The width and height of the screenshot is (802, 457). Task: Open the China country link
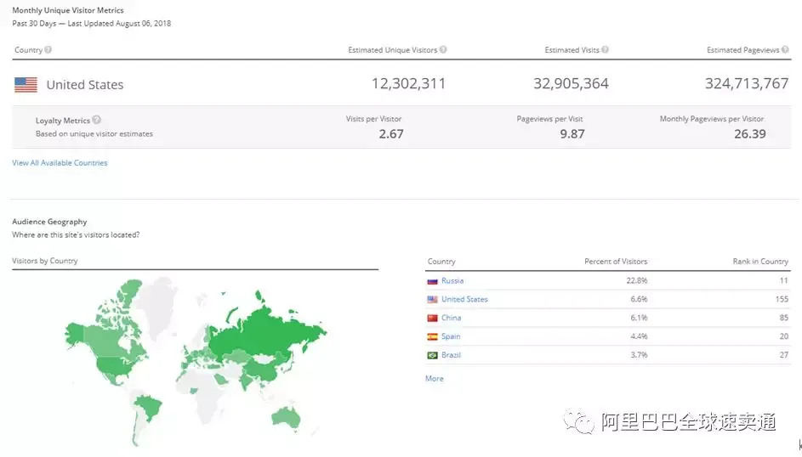451,318
